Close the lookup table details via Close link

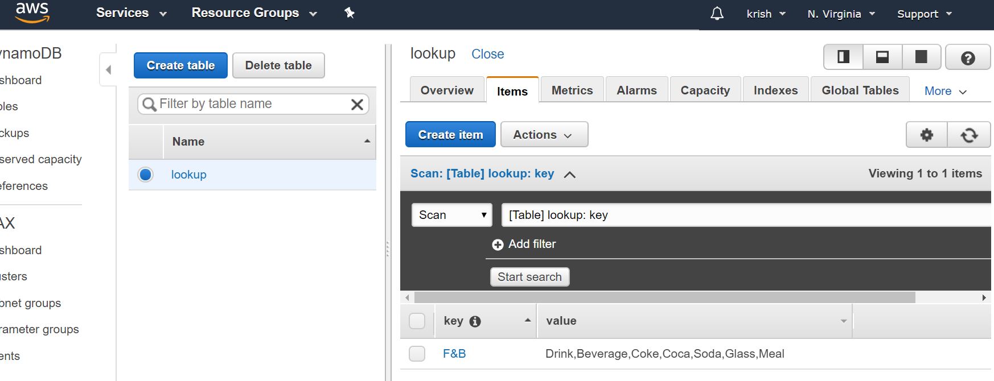click(x=487, y=54)
